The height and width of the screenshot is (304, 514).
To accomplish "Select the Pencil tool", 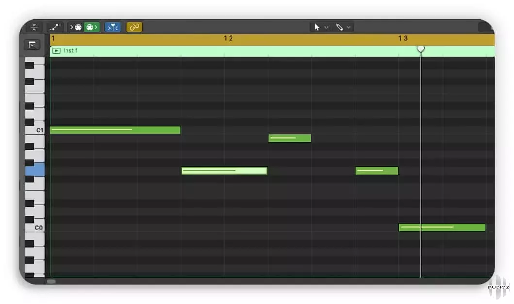I will 339,27.
